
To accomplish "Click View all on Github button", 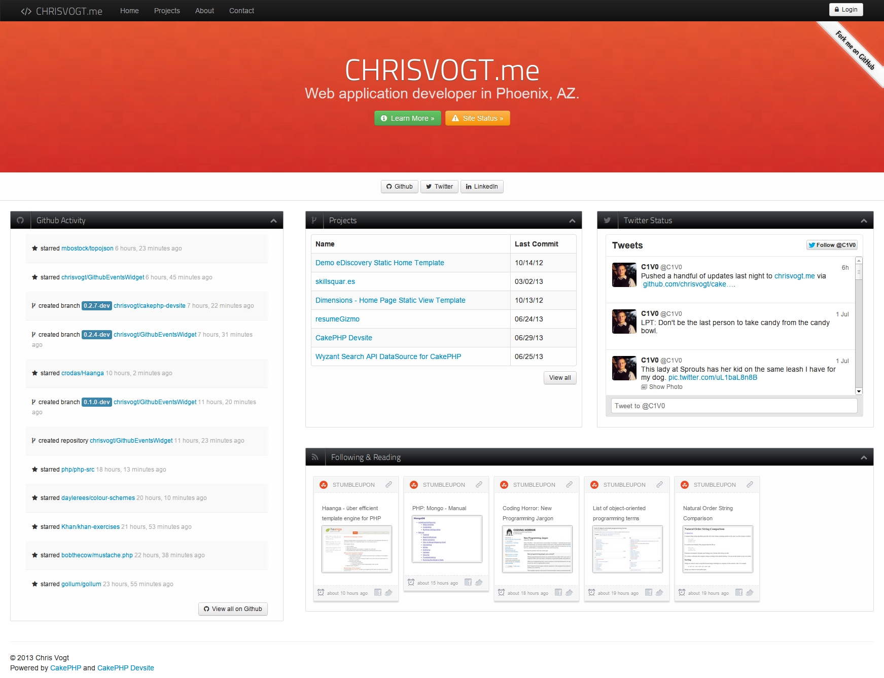I will 233,609.
